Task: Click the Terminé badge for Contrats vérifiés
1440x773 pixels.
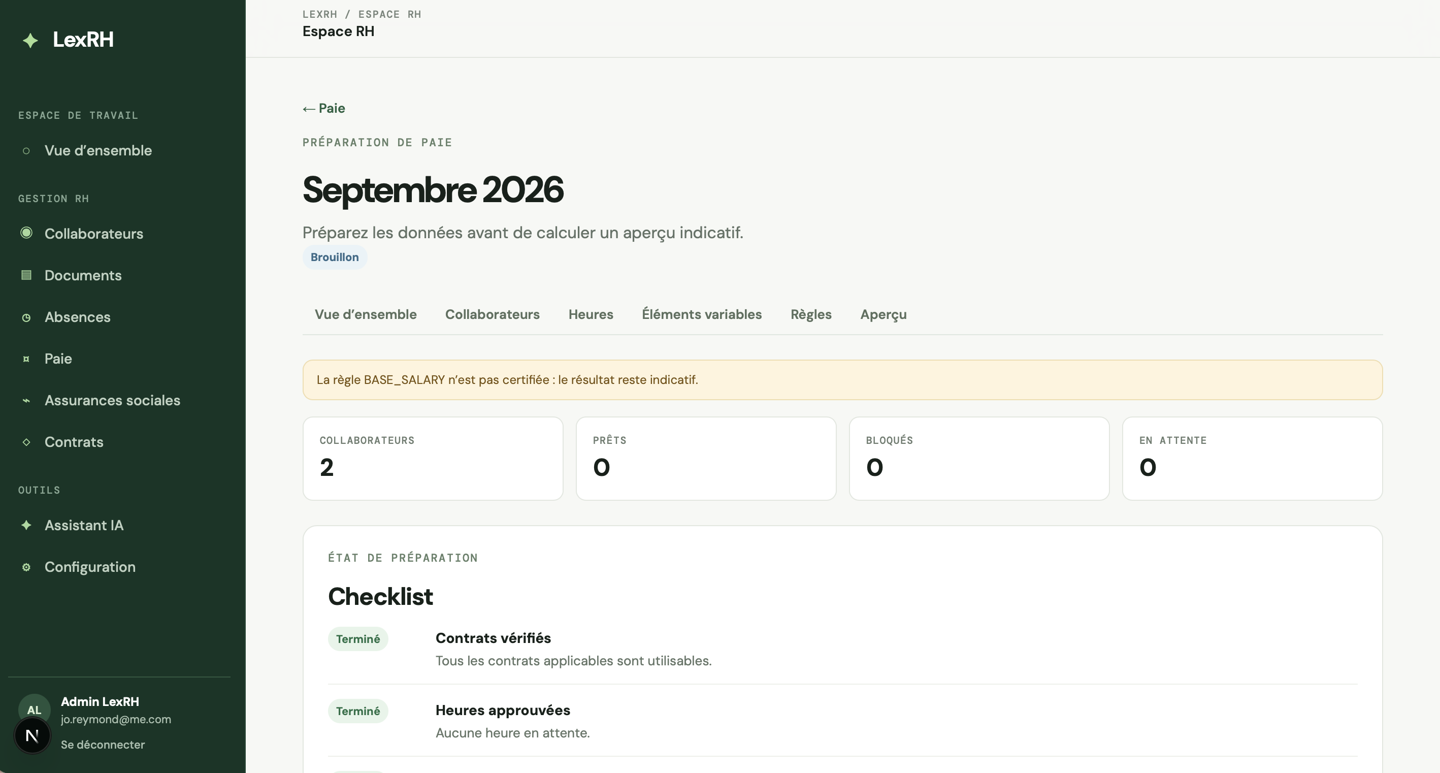Action: 358,639
